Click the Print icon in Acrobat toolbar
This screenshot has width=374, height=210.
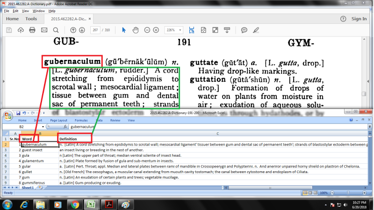(32, 30)
